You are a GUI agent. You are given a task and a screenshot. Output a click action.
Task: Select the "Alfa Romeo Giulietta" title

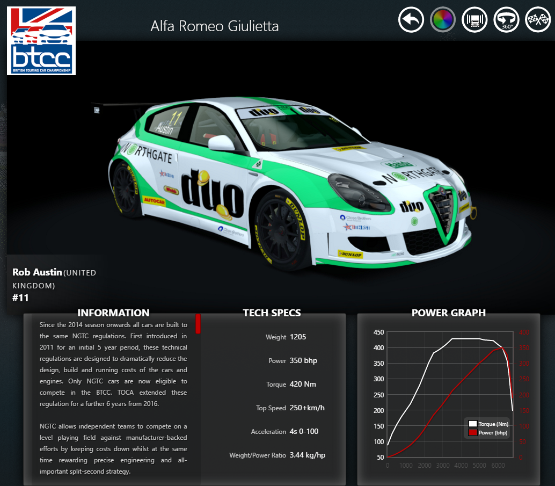pyautogui.click(x=215, y=26)
